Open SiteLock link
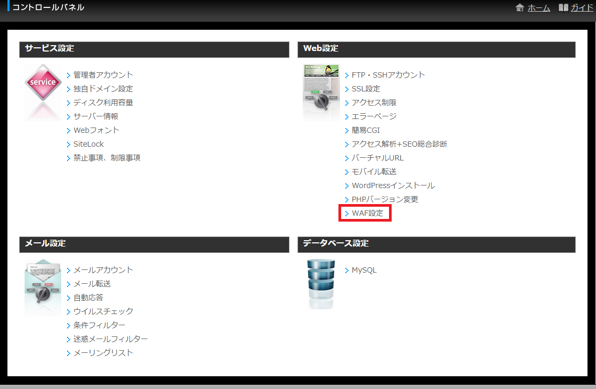Image resolution: width=596 pixels, height=389 pixels. (88, 144)
